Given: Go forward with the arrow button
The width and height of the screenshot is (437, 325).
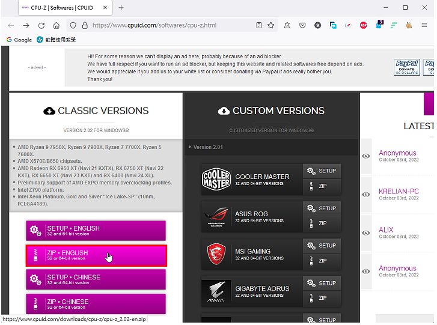Looking at the screenshot, I should click(x=26, y=26).
